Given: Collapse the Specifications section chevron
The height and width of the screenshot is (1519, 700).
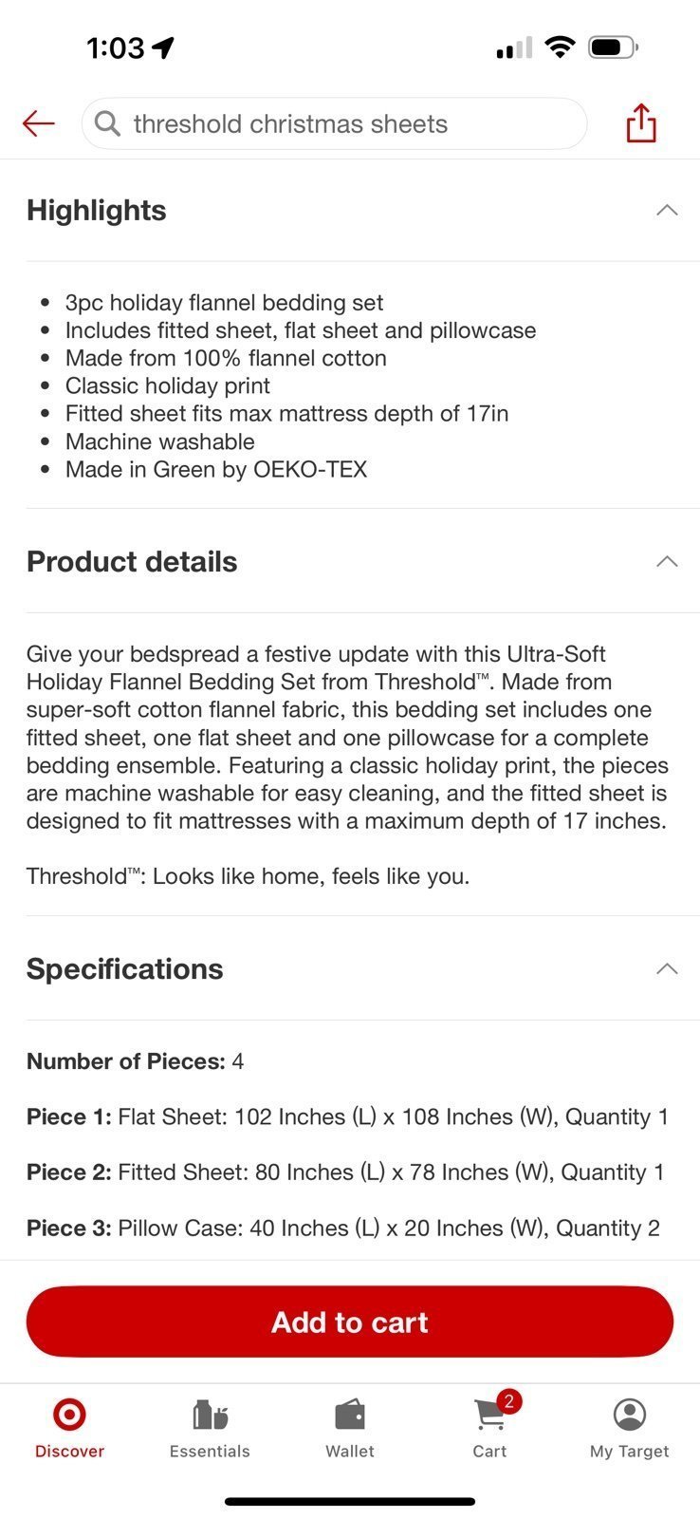Looking at the screenshot, I should tap(667, 968).
